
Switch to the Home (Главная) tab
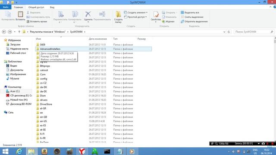tap(18, 7)
